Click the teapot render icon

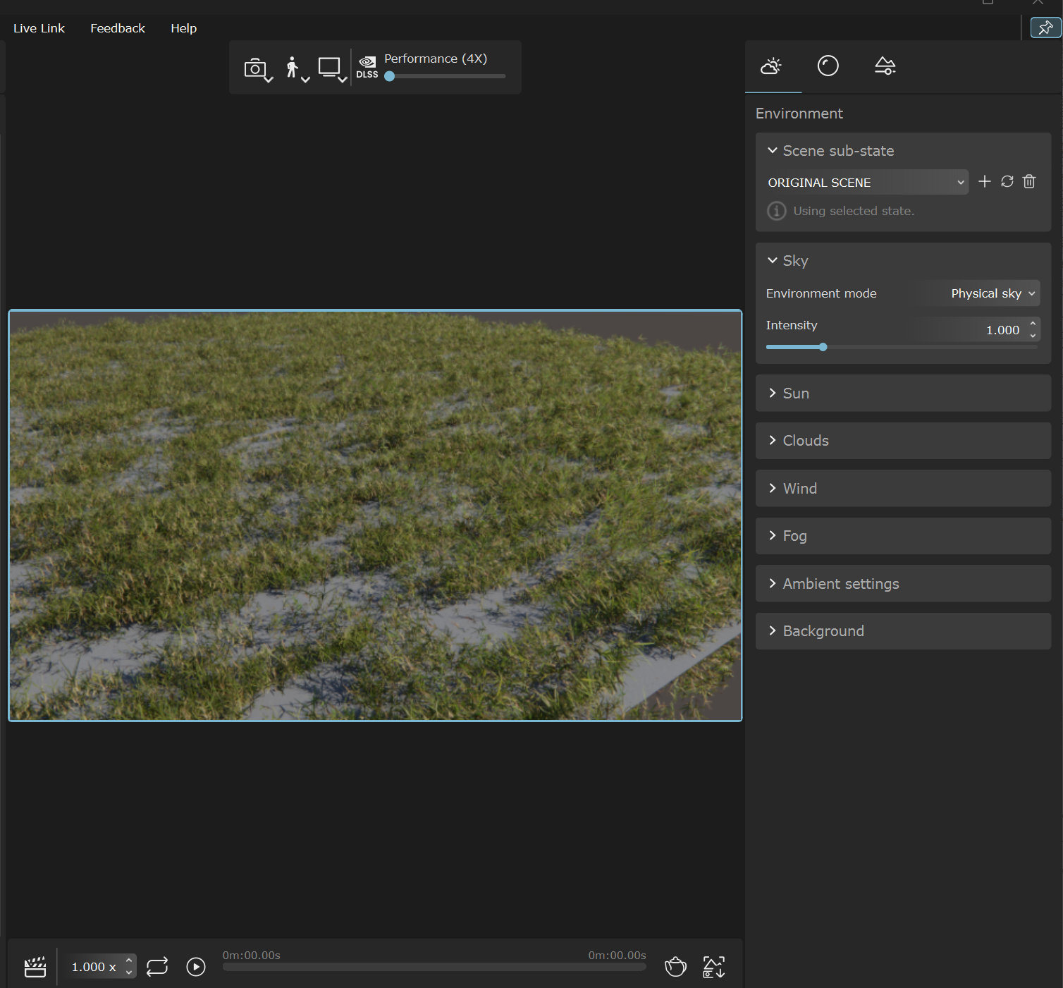[x=675, y=966]
